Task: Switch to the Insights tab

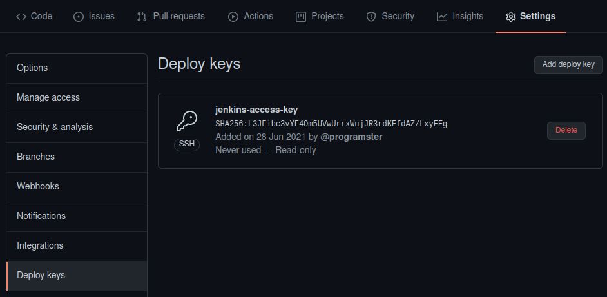Action: click(467, 17)
